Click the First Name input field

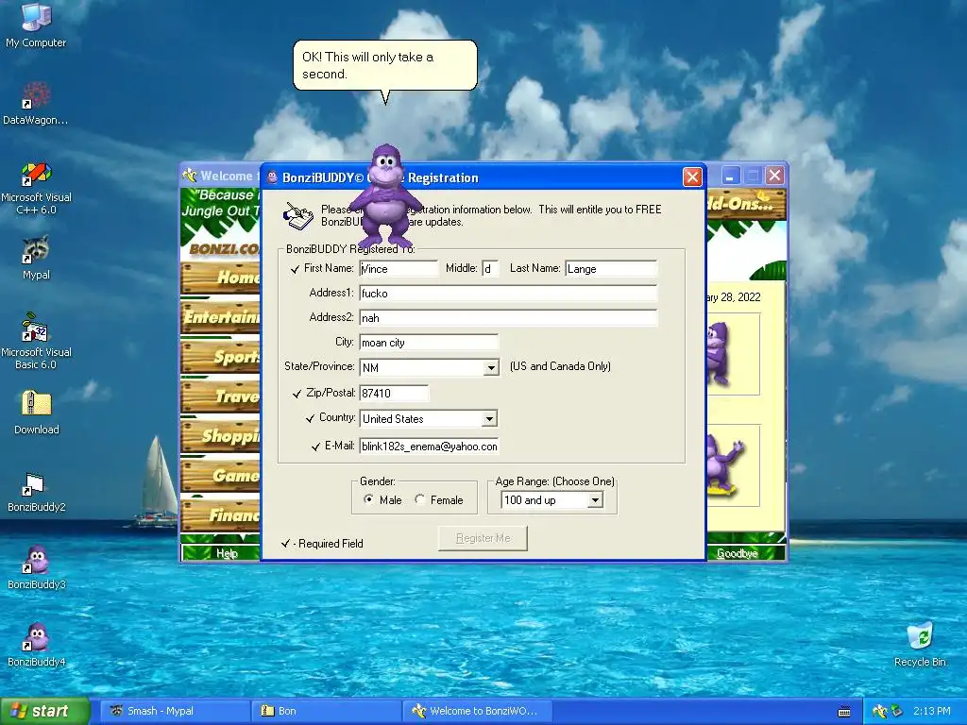tap(399, 269)
